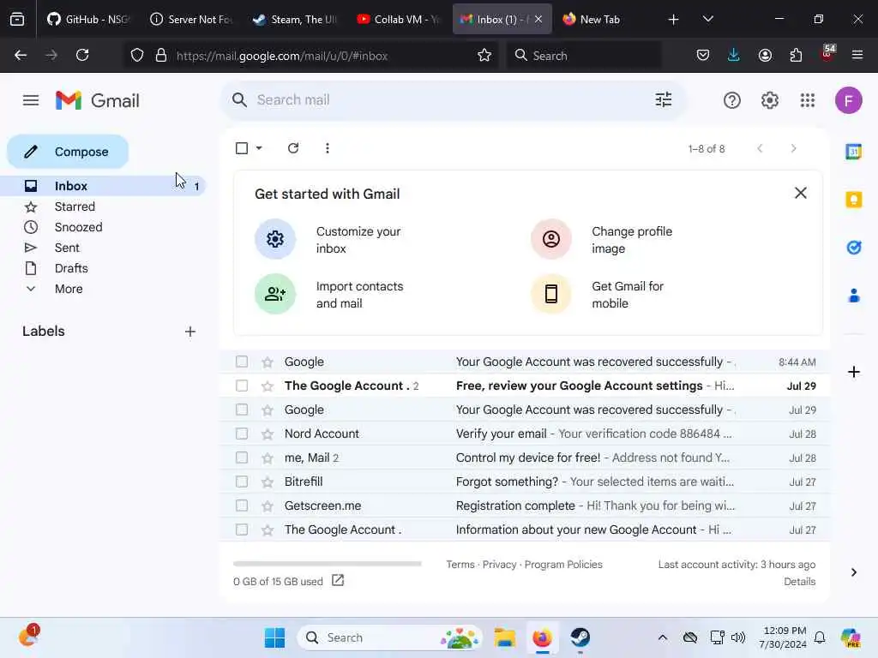Viewport: 878px width, 658px height.
Task: Open the select dropdown arrow beside checkbox
Action: [259, 148]
